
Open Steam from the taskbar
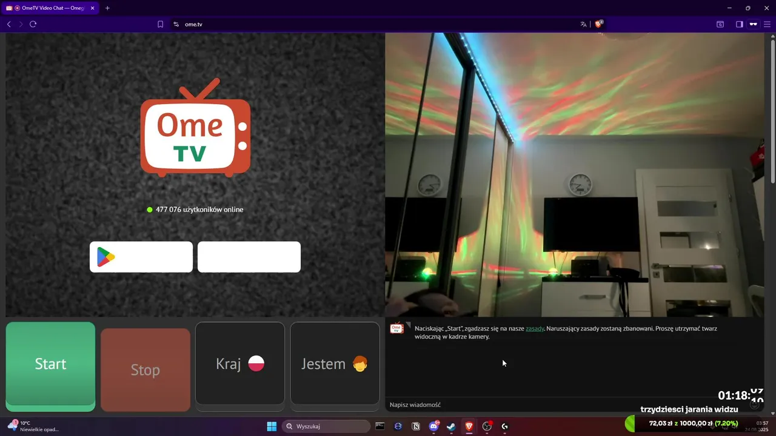(451, 426)
